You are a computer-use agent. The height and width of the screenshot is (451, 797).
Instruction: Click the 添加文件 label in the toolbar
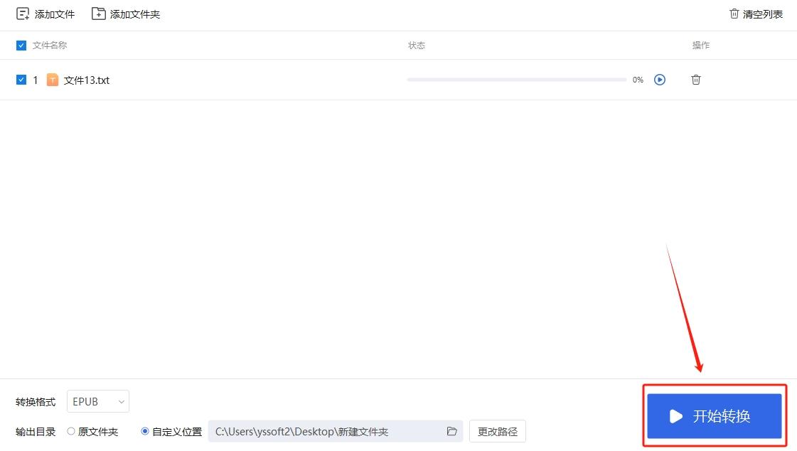pos(54,14)
